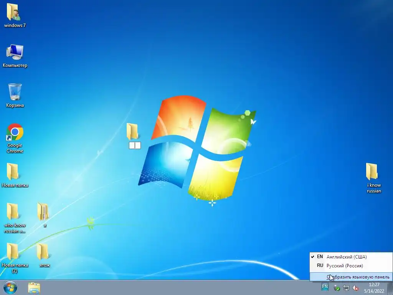Select the Новая папка folder icon
The height and width of the screenshot is (295, 393).
(x=13, y=172)
